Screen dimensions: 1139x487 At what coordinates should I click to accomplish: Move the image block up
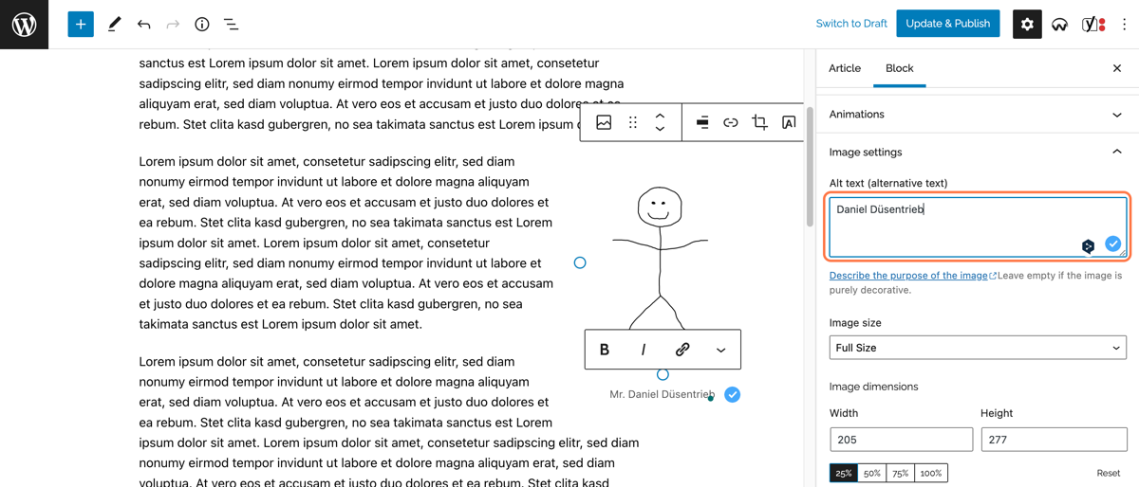click(660, 116)
